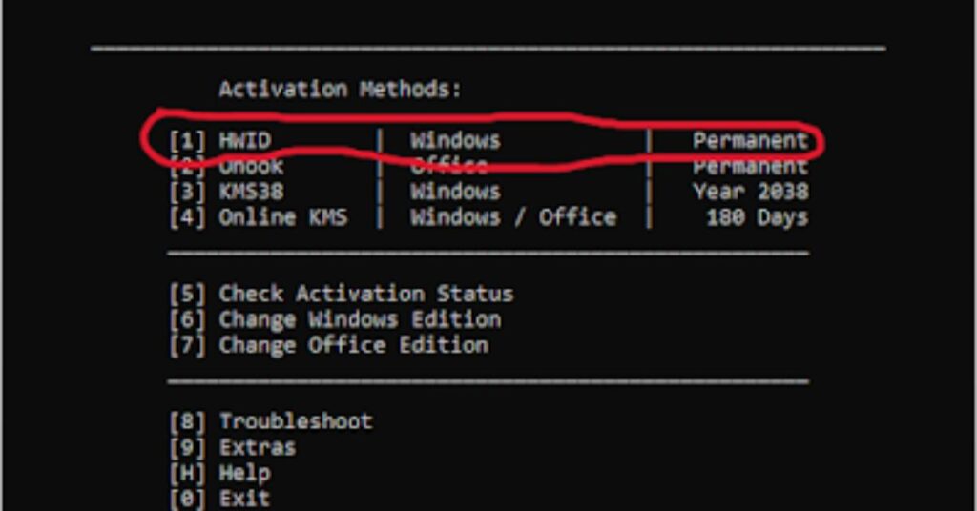Select the KMS38 activation method
Image resolution: width=977 pixels, height=511 pixels.
(x=251, y=192)
